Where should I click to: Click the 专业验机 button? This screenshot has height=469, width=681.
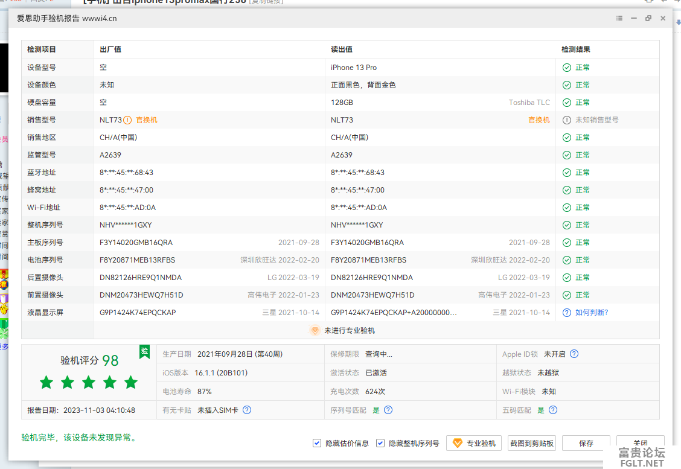click(474, 443)
